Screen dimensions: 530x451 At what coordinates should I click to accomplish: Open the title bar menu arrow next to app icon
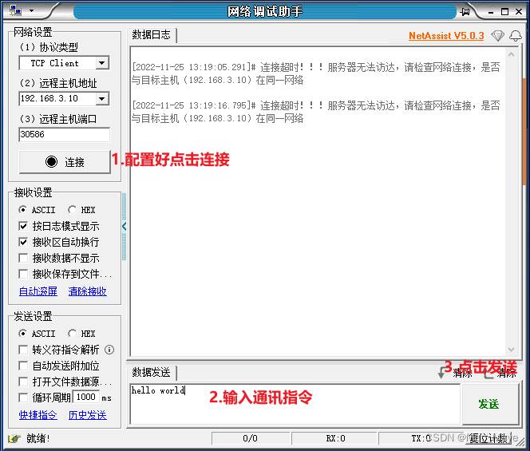click(x=31, y=11)
